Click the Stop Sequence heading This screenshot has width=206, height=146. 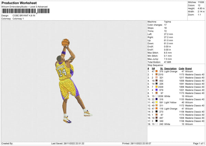coord(156,65)
